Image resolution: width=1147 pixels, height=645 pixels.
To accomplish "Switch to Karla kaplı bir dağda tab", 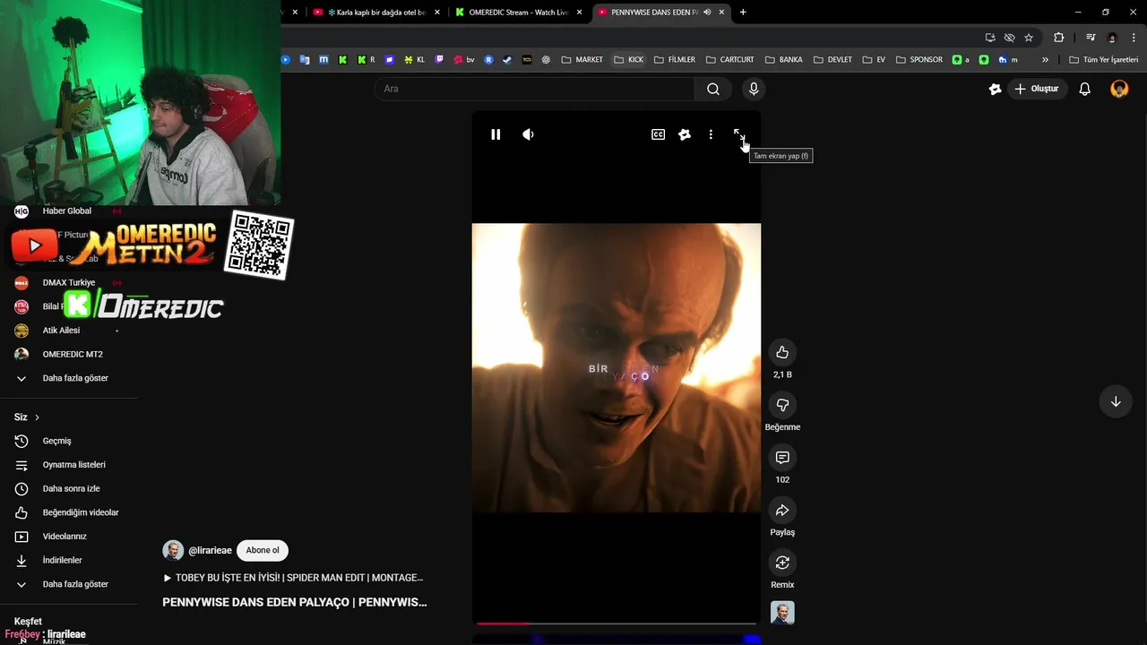I will click(375, 13).
